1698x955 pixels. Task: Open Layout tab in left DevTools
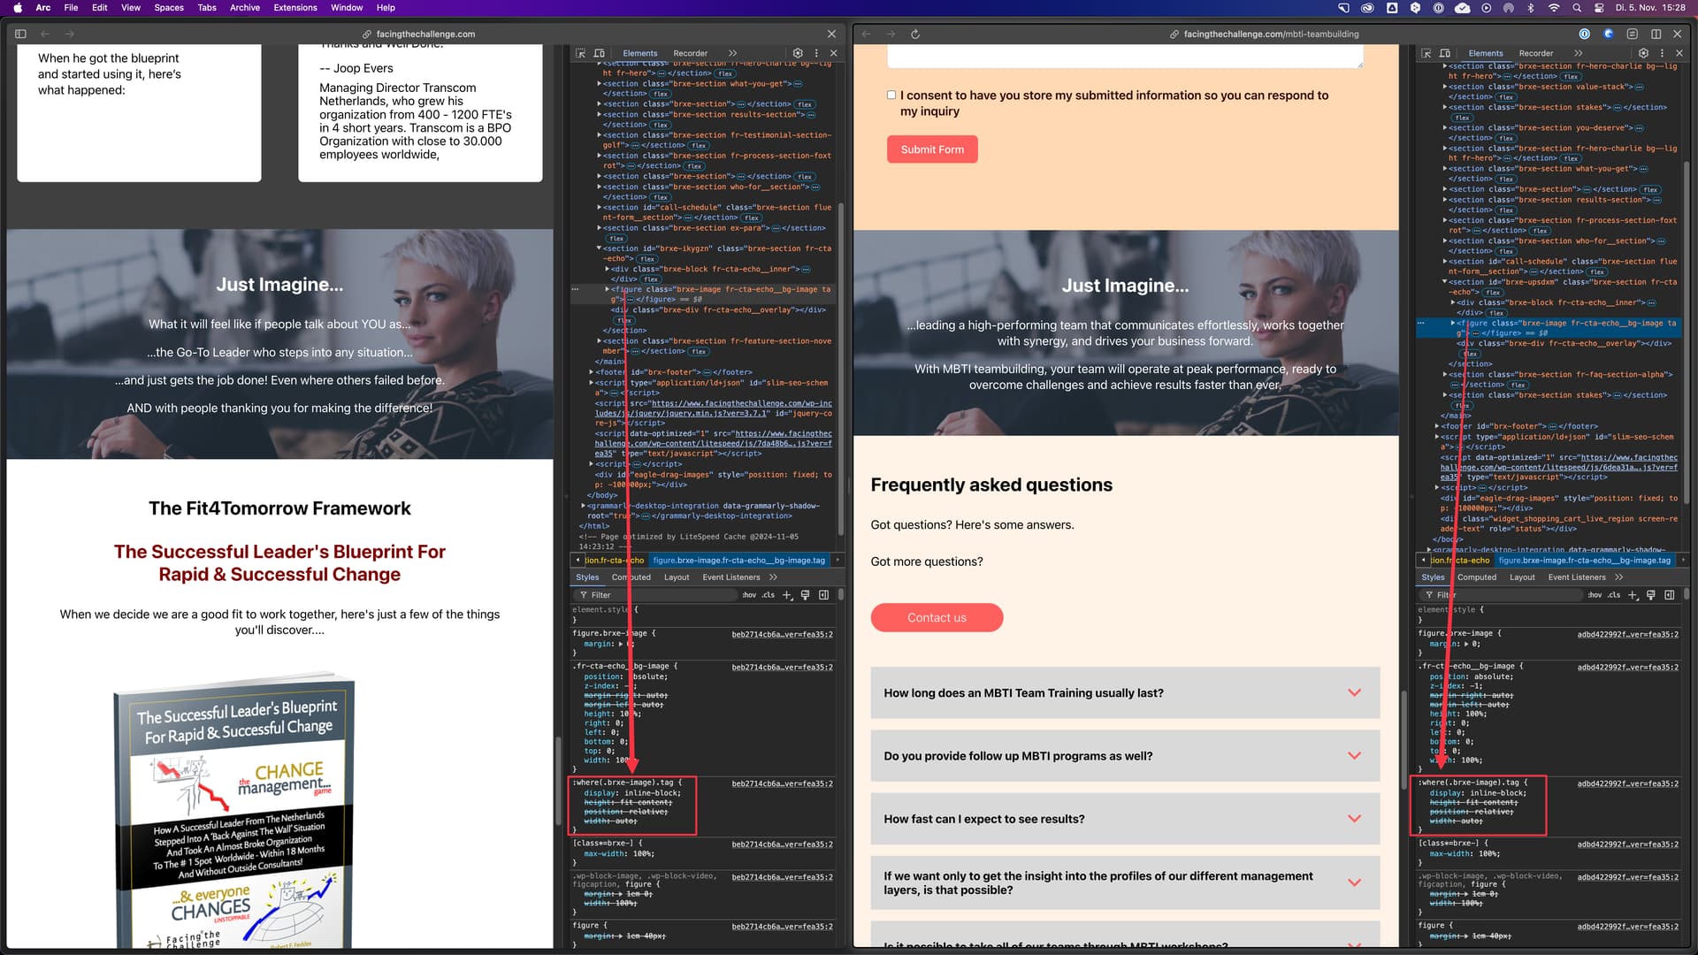[677, 577]
